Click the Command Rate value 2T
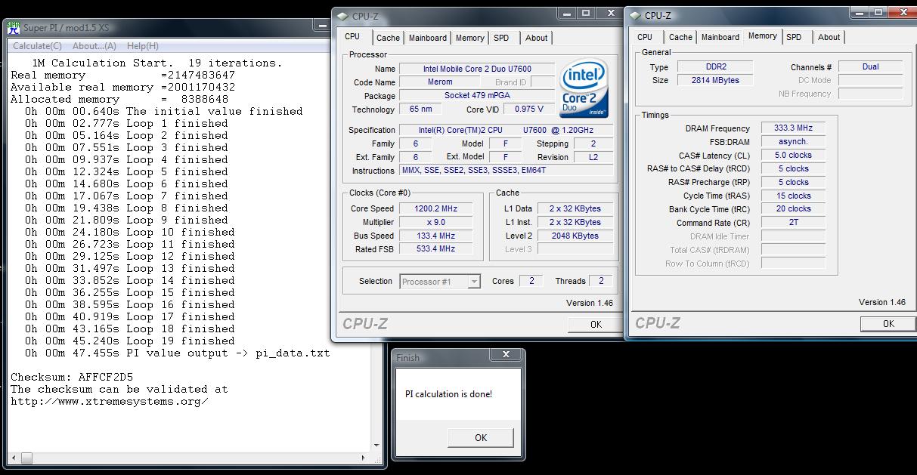The height and width of the screenshot is (475, 917). point(794,223)
